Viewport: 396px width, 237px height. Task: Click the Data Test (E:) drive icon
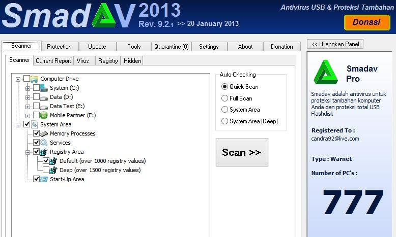pyautogui.click(x=44, y=107)
